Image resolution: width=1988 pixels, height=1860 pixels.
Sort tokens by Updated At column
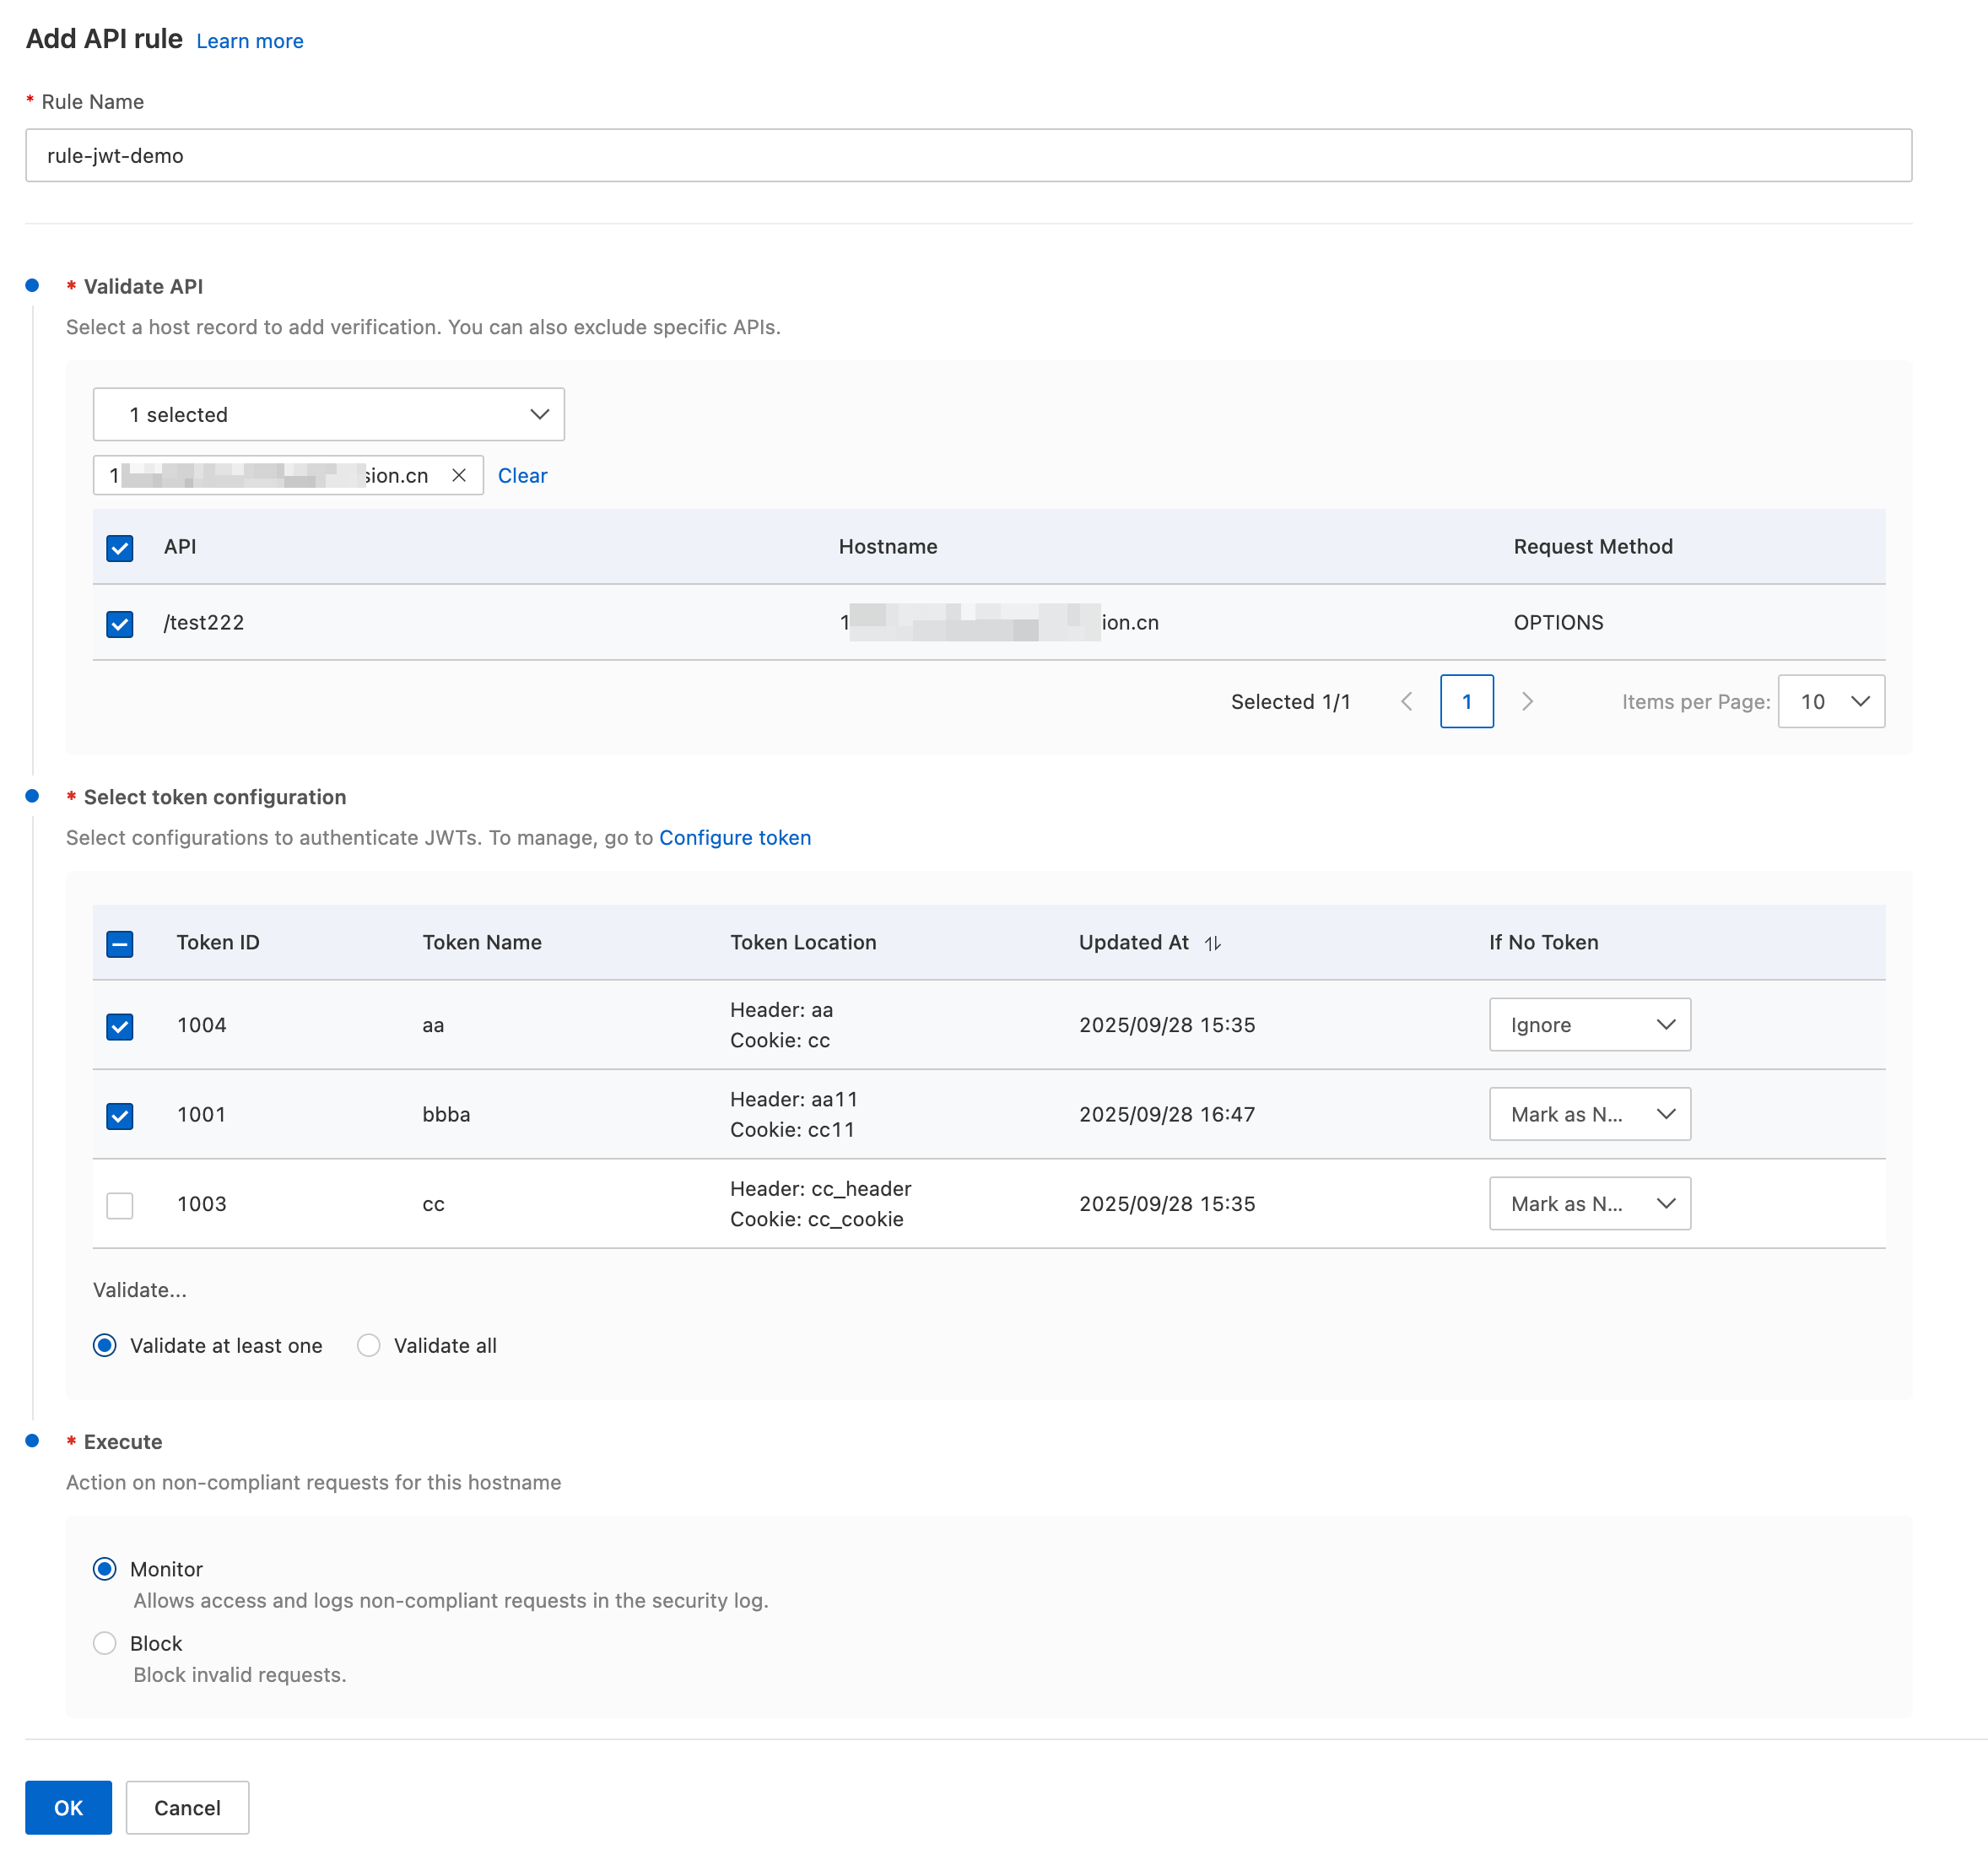(1212, 943)
